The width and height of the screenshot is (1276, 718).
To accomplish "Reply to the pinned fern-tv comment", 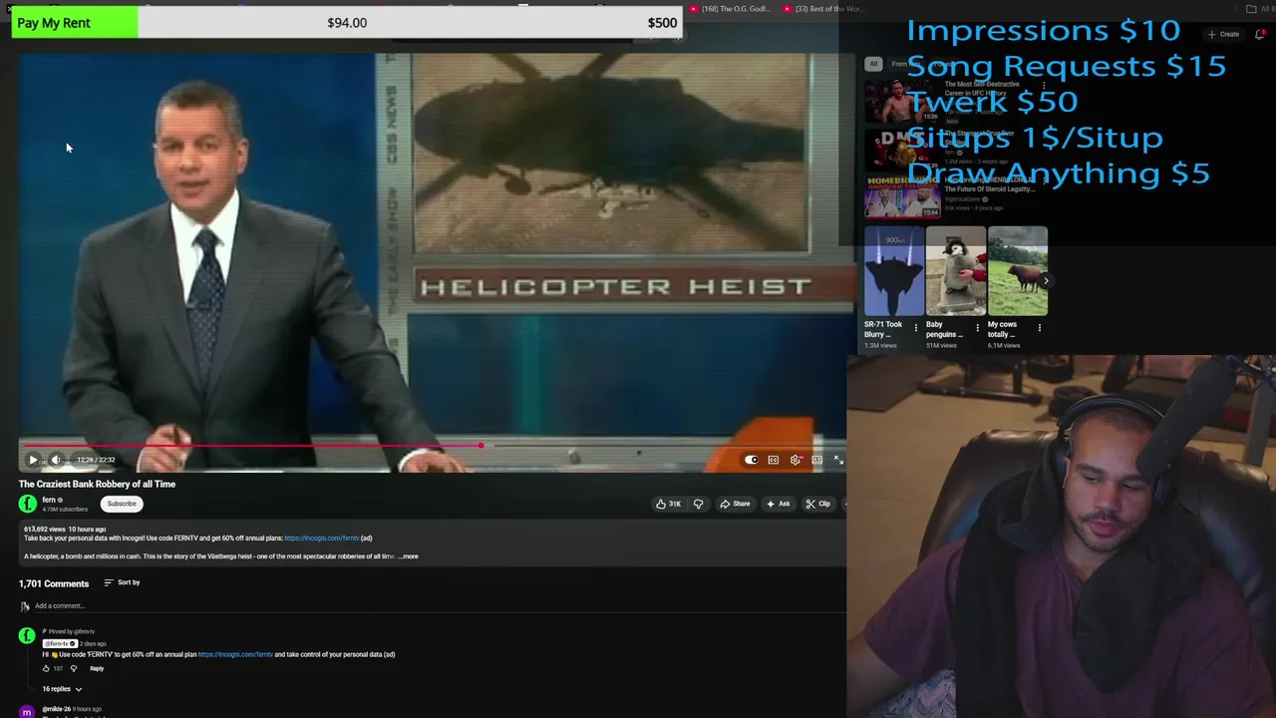I will tap(97, 668).
